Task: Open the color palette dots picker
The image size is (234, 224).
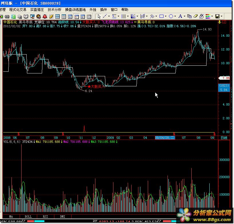Action: (x=208, y=16)
